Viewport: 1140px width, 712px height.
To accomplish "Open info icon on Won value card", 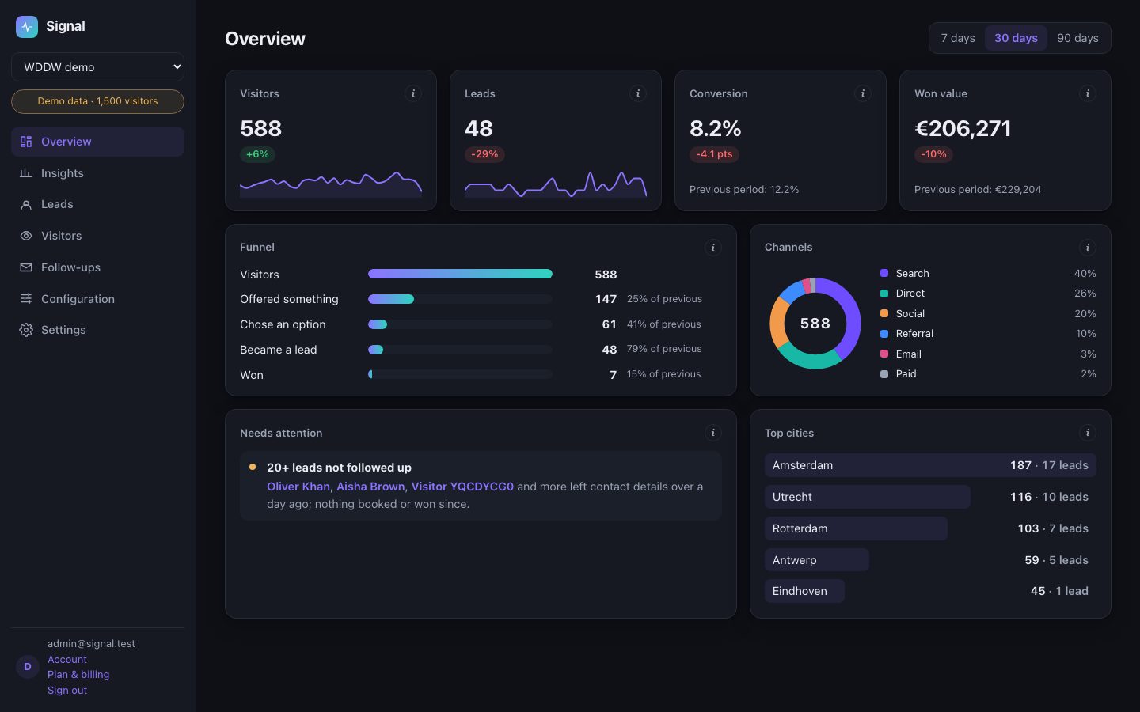I will point(1088,93).
